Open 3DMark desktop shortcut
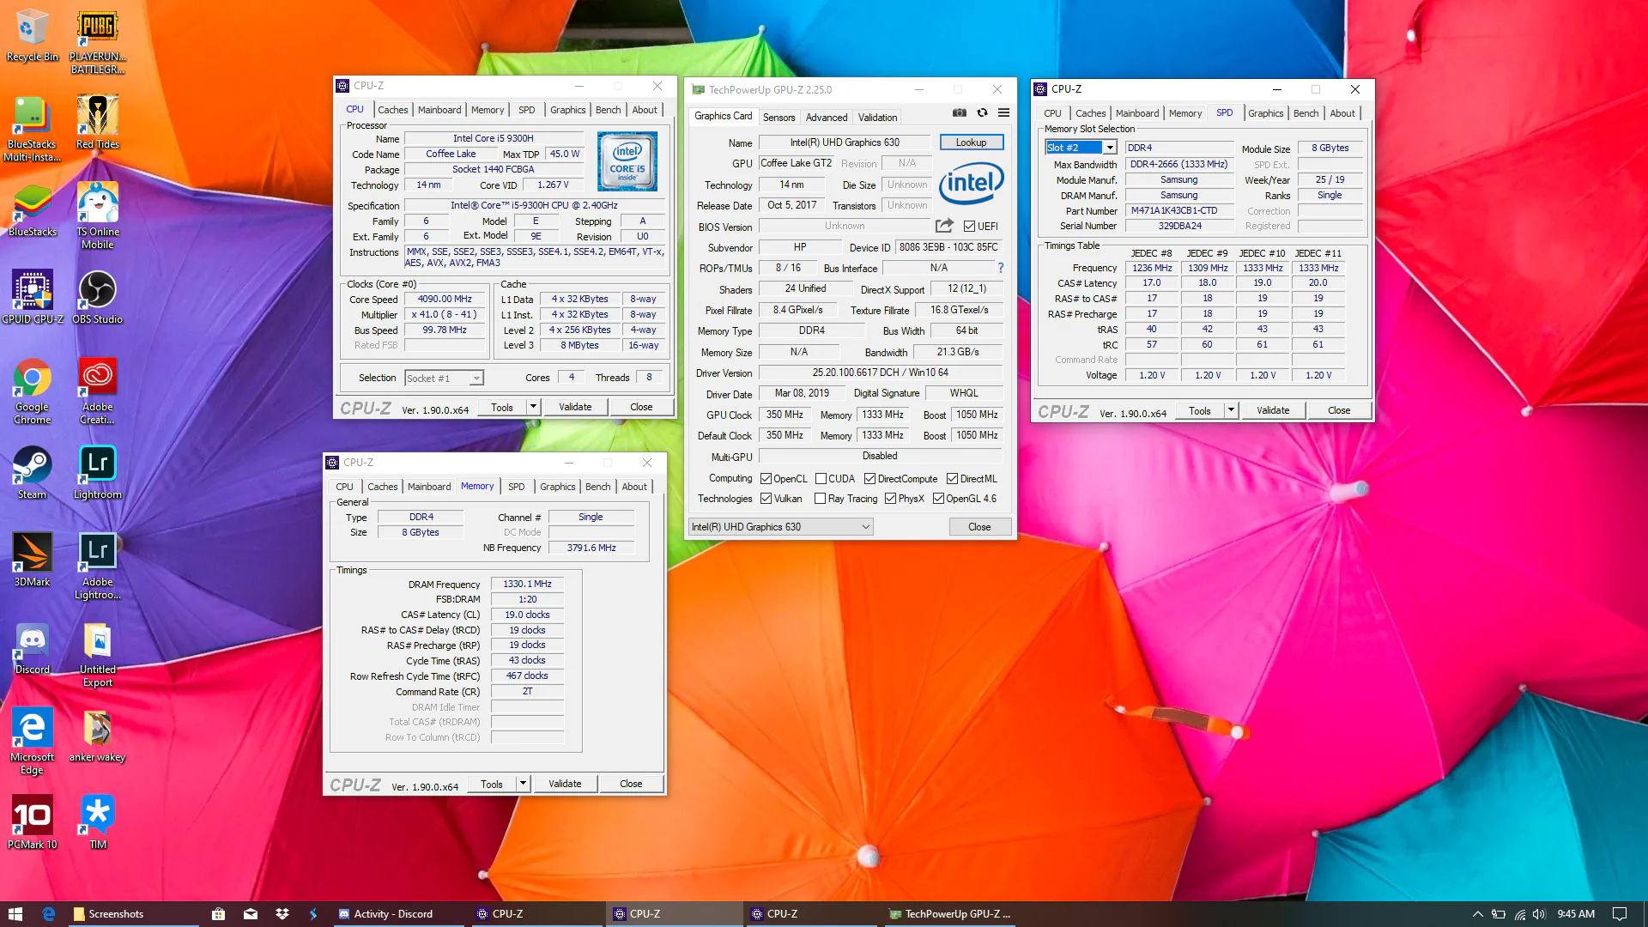 (x=32, y=560)
